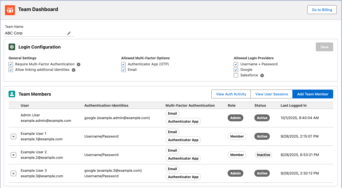Click Active status badge for Admin User

[262, 118]
